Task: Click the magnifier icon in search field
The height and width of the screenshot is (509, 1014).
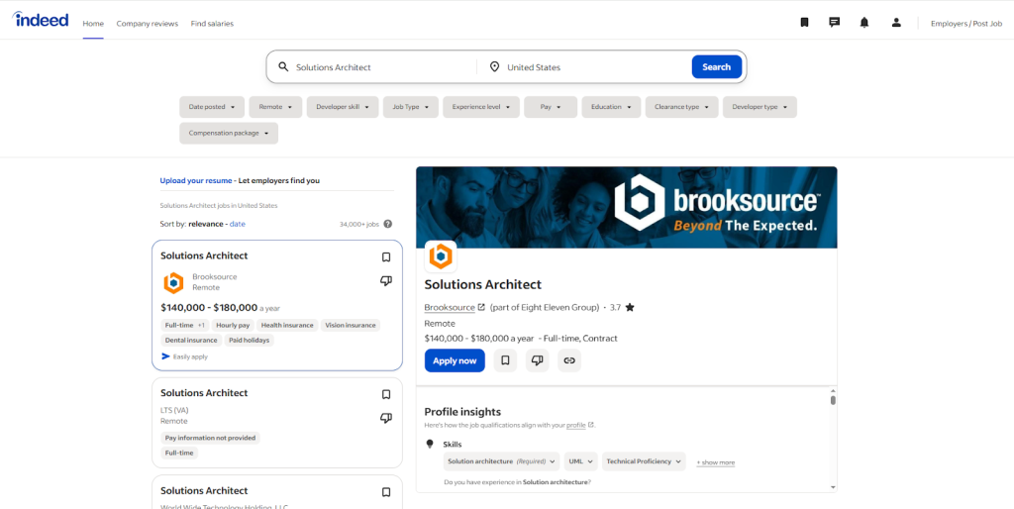Action: 283,67
